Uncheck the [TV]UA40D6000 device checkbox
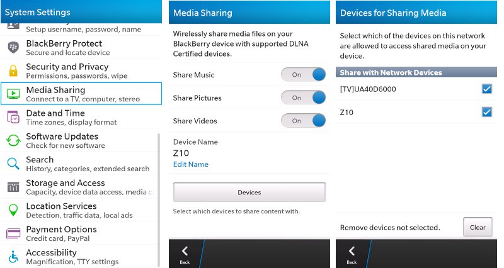Screen dimensions: 504x268 pos(486,89)
